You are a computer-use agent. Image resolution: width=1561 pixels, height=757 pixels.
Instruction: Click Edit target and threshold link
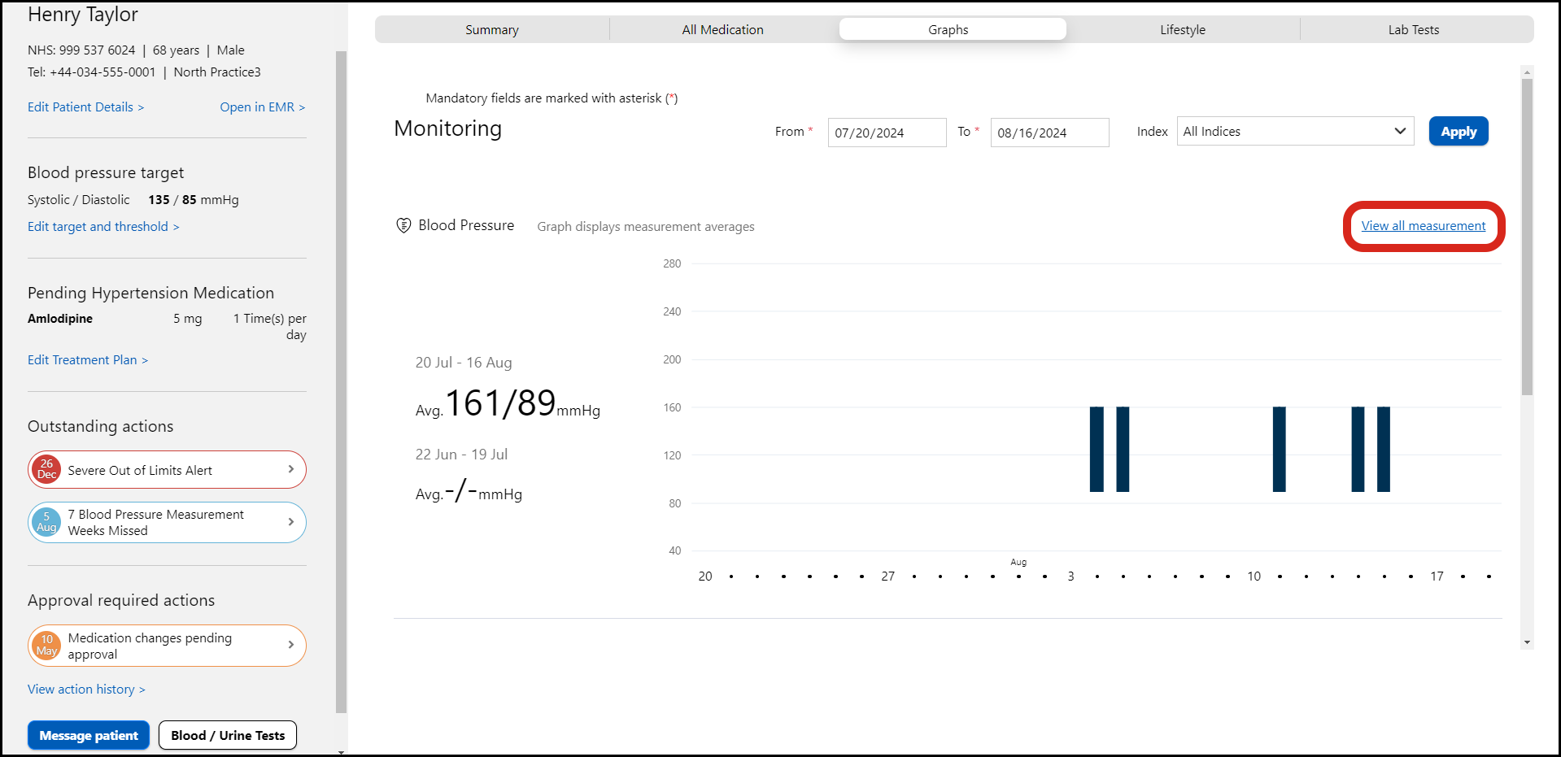coord(103,227)
